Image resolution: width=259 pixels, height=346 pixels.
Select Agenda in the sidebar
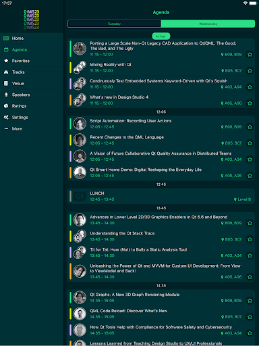click(32, 49)
